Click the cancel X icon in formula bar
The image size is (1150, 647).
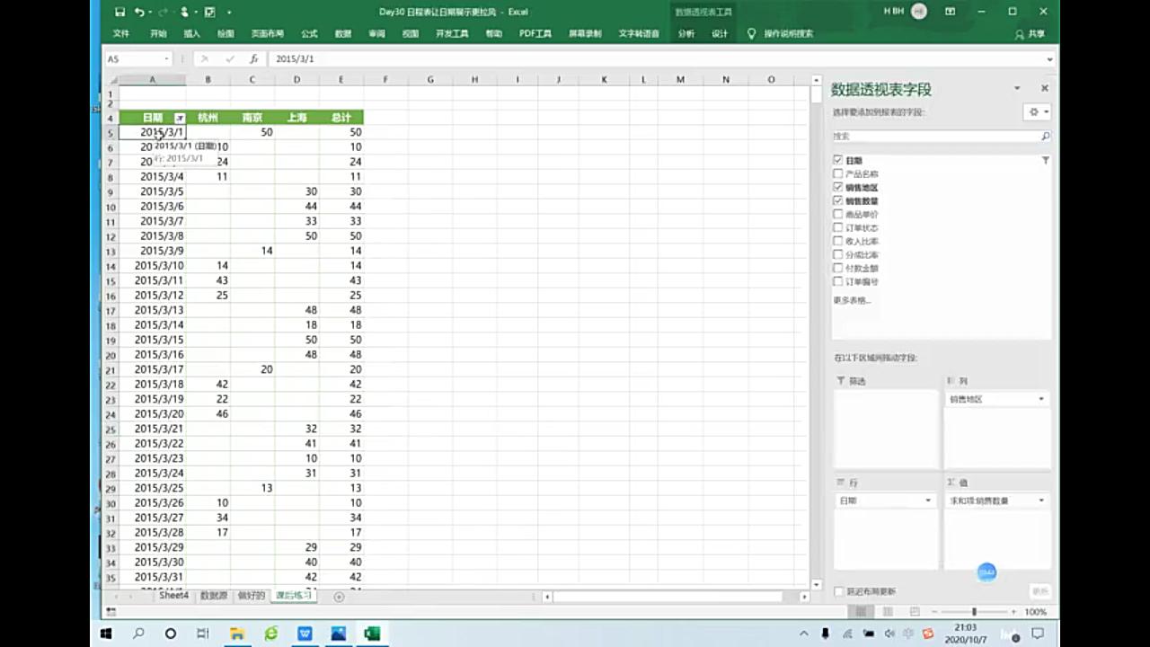coord(205,58)
